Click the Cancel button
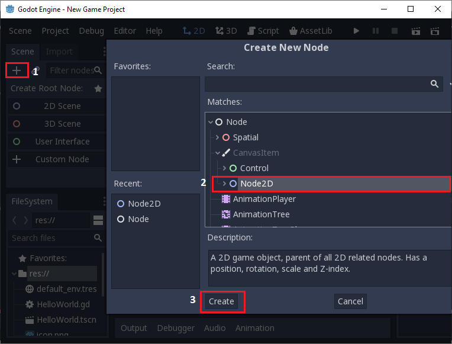Screen dimensions: 452x344 click(x=350, y=301)
